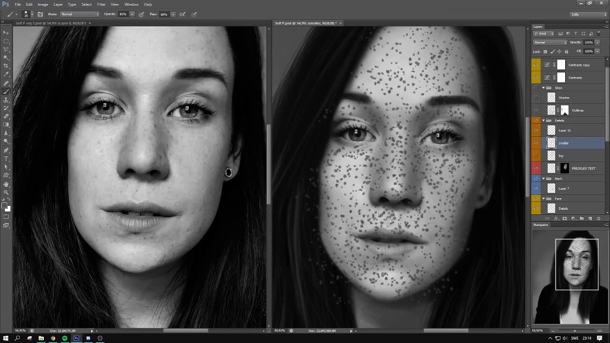Click the foreground color swatch

click(5, 206)
